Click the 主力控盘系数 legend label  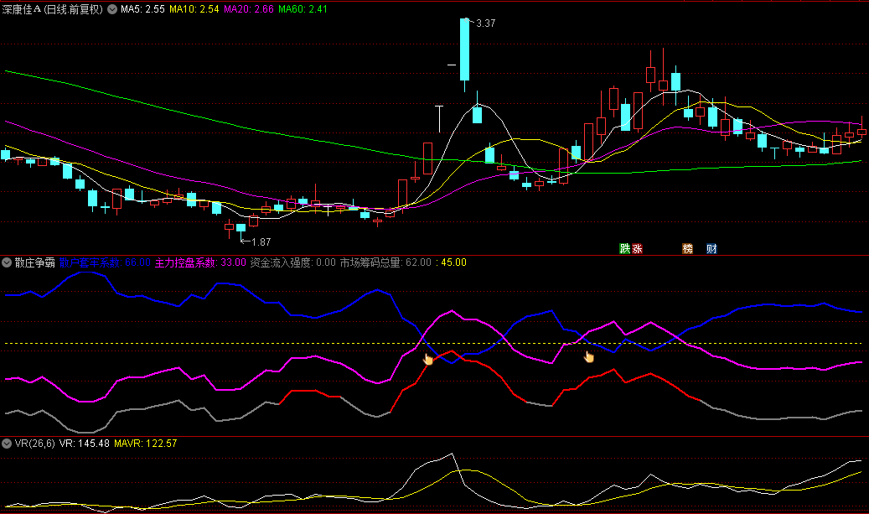click(201, 262)
